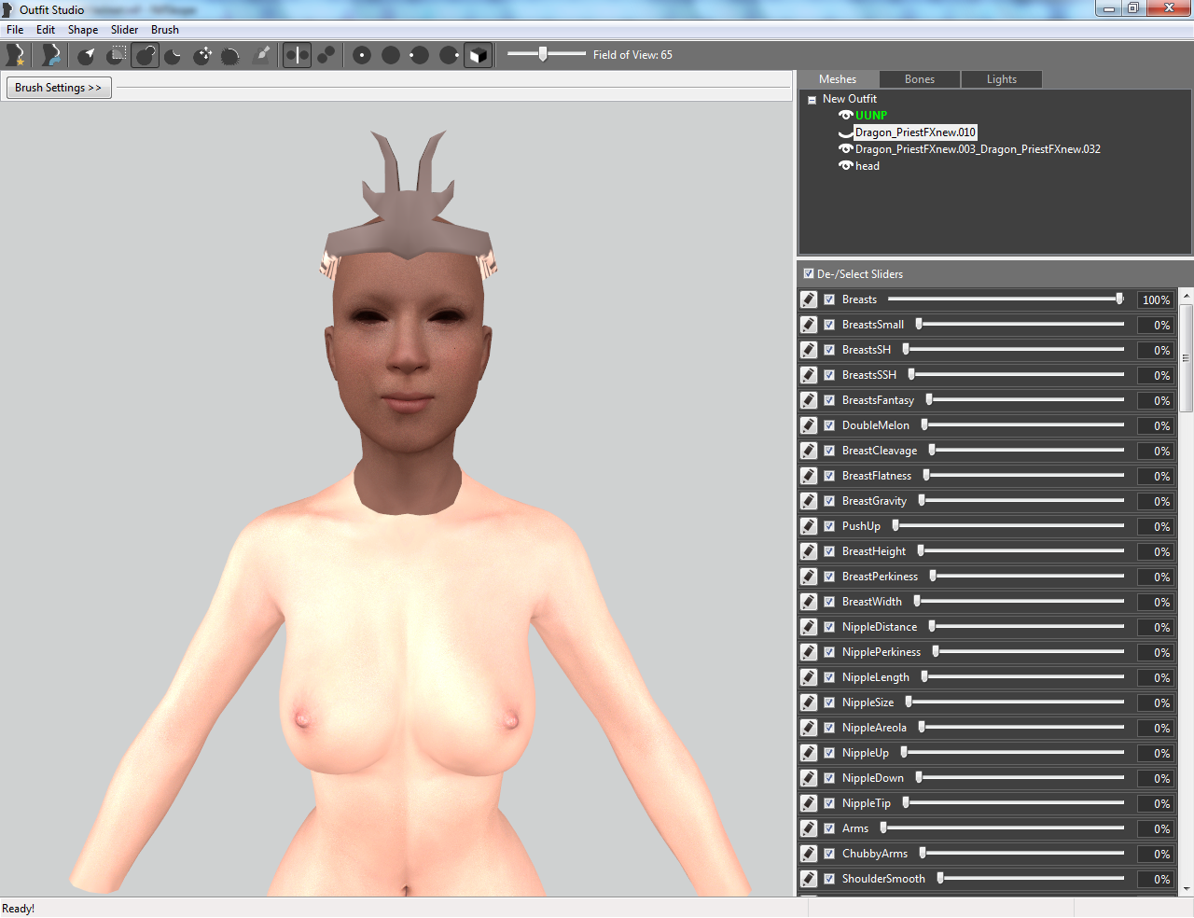Image resolution: width=1194 pixels, height=918 pixels.
Task: Click the slider list scroll down arrow
Action: [x=1187, y=889]
